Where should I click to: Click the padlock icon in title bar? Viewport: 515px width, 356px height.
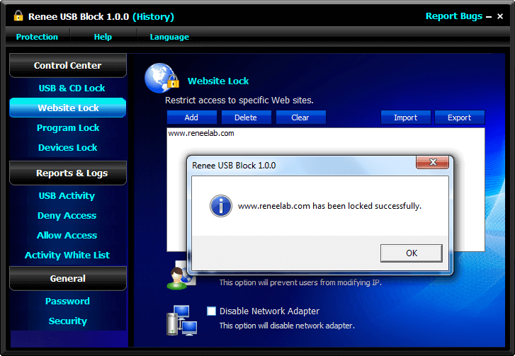(18, 16)
